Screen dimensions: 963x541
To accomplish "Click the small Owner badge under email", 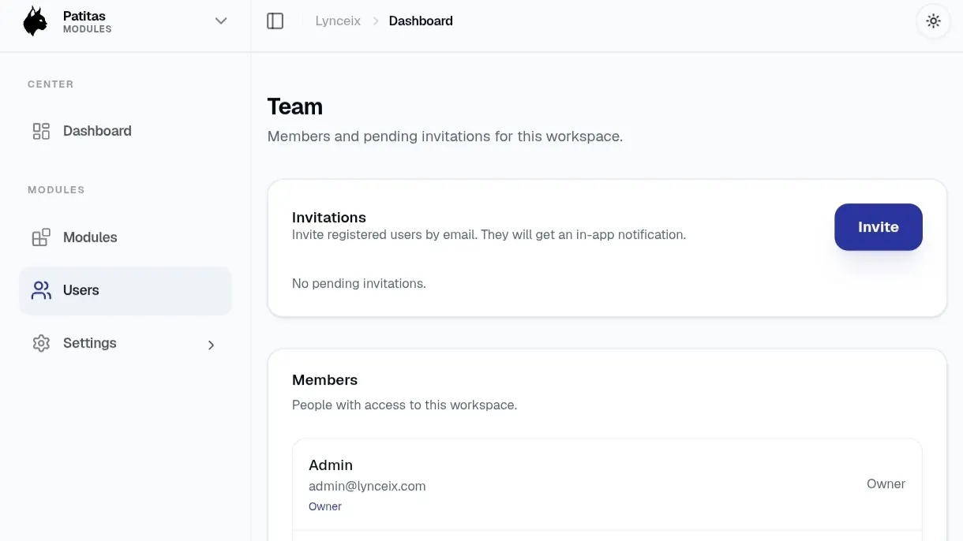I will [x=325, y=507].
